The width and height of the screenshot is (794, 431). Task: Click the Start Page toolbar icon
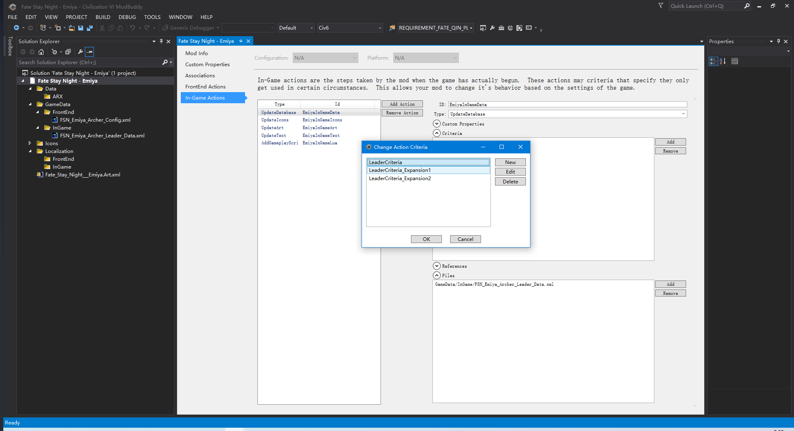510,28
